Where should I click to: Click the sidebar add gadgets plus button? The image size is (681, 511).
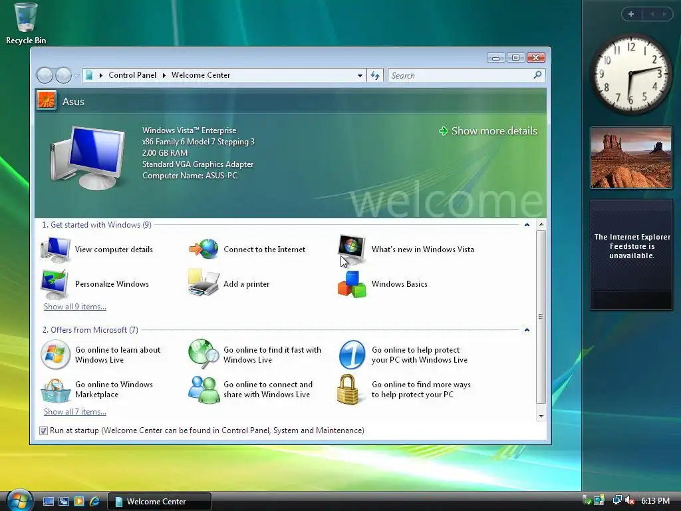631,14
